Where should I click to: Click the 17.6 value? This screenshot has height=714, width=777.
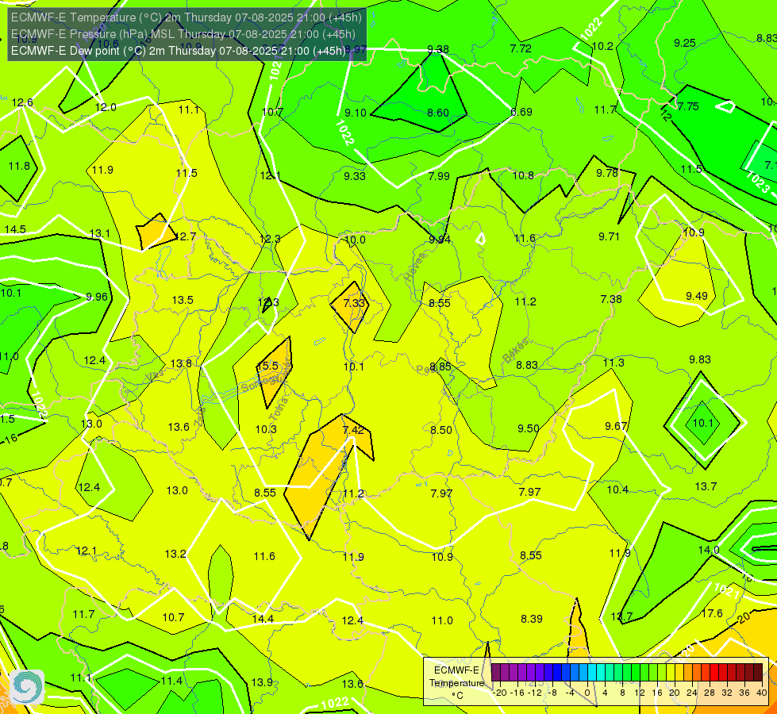712,613
